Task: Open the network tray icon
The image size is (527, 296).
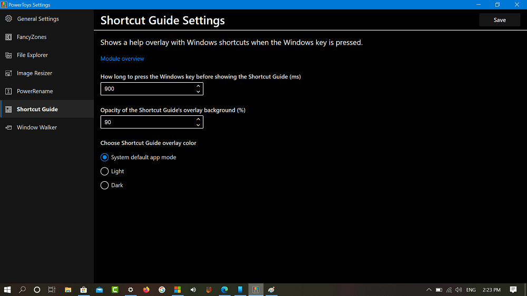Action: click(449, 290)
